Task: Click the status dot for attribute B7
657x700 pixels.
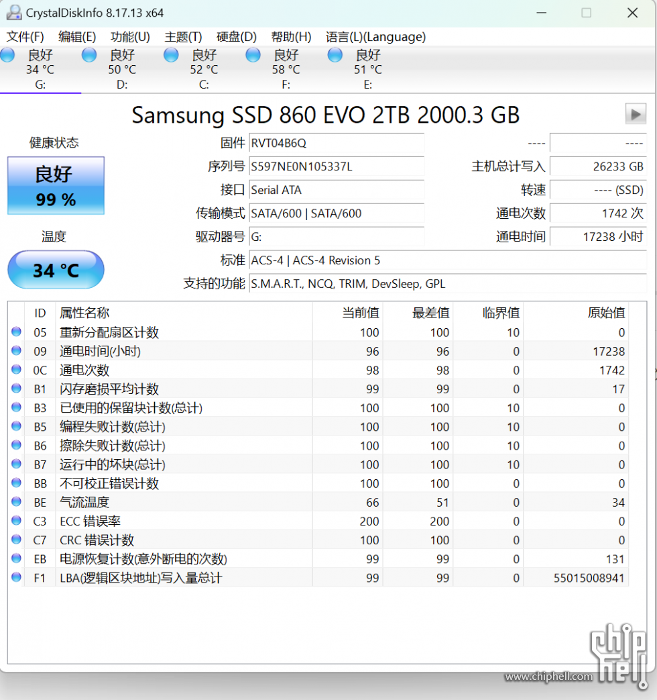Action: [17, 464]
